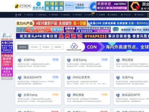Image resolution: width=149 pixels, height=112 pixels.
Task: Click the 热播影视 高清画质 header ad
Action: pos(54,6)
